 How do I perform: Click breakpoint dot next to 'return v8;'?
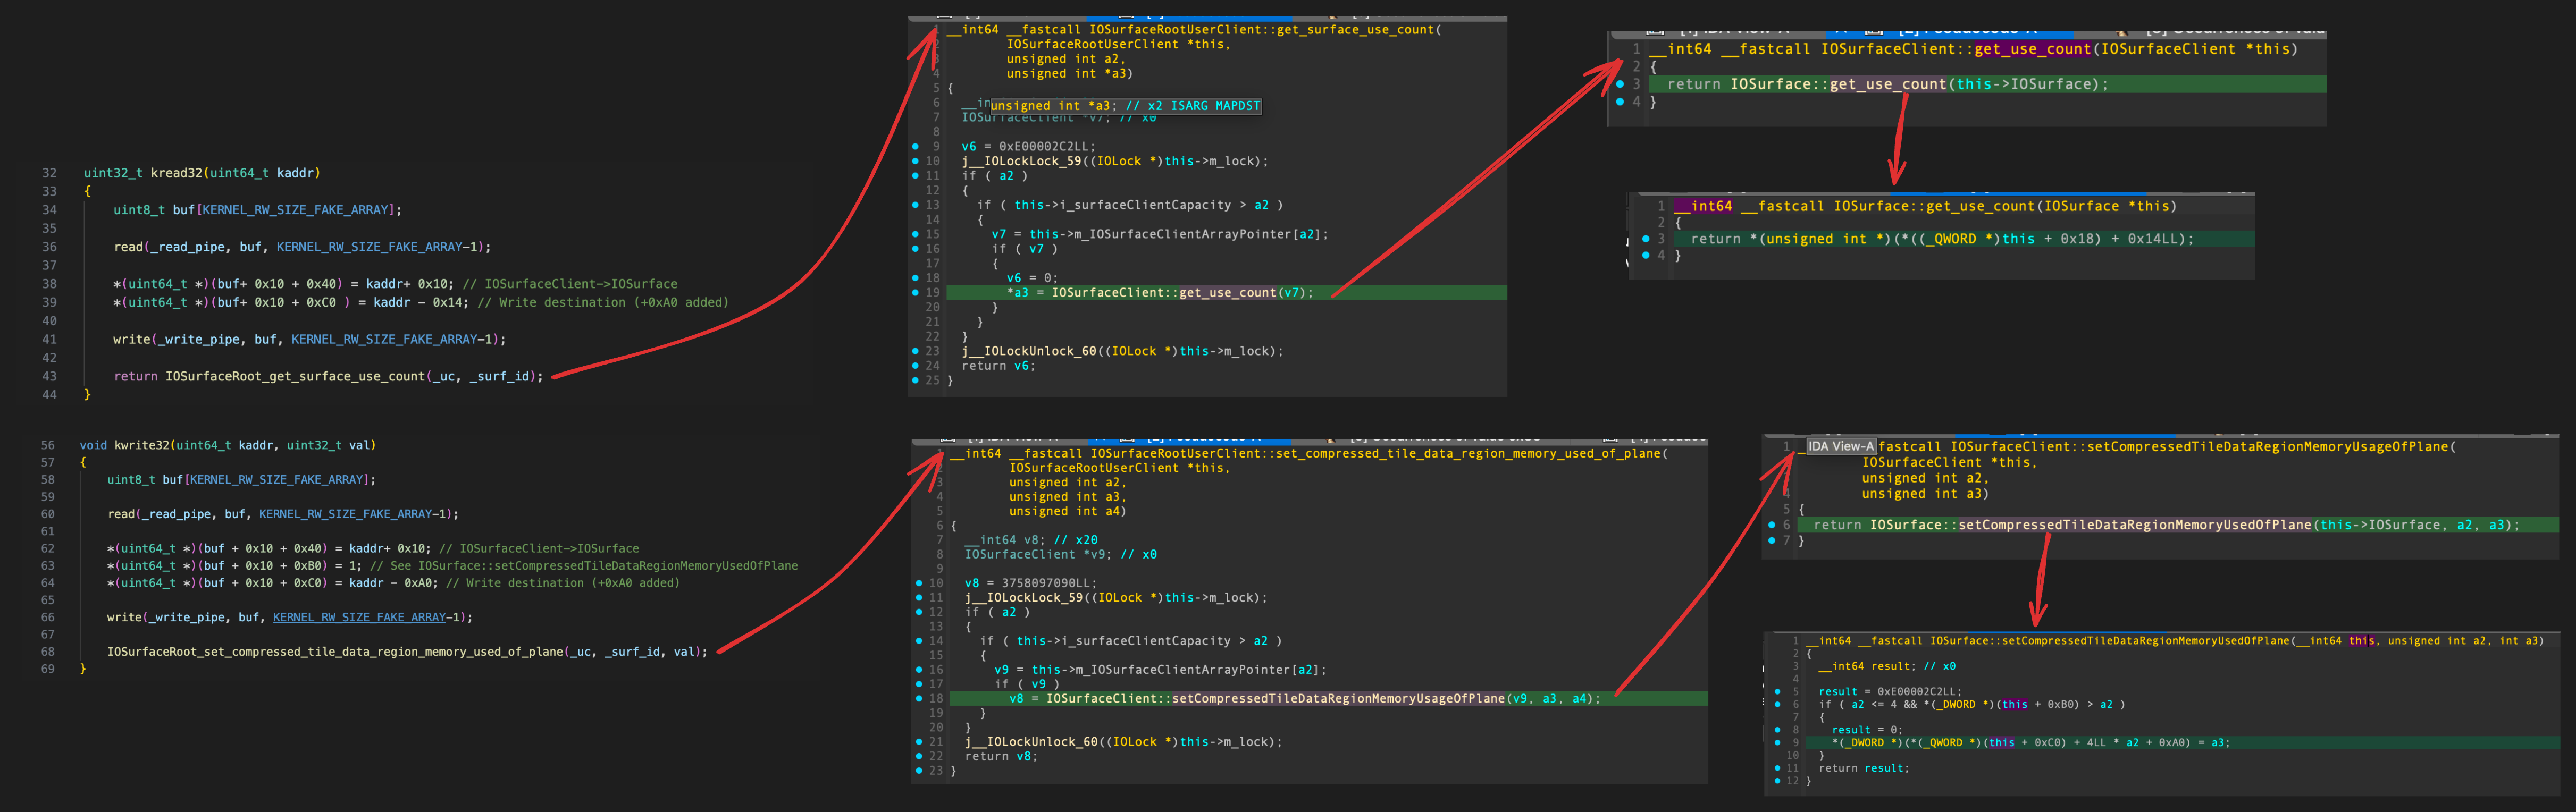[918, 757]
